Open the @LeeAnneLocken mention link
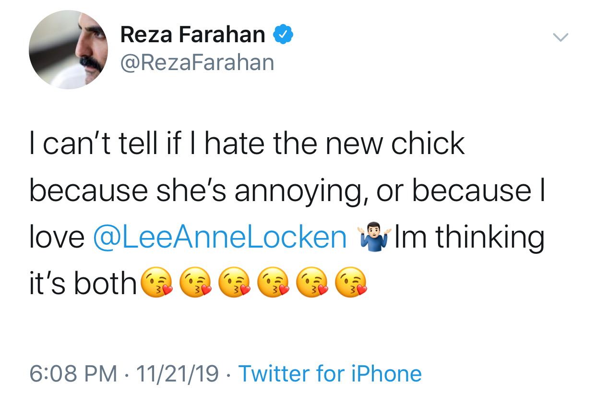Image resolution: width=596 pixels, height=405 pixels. click(219, 238)
